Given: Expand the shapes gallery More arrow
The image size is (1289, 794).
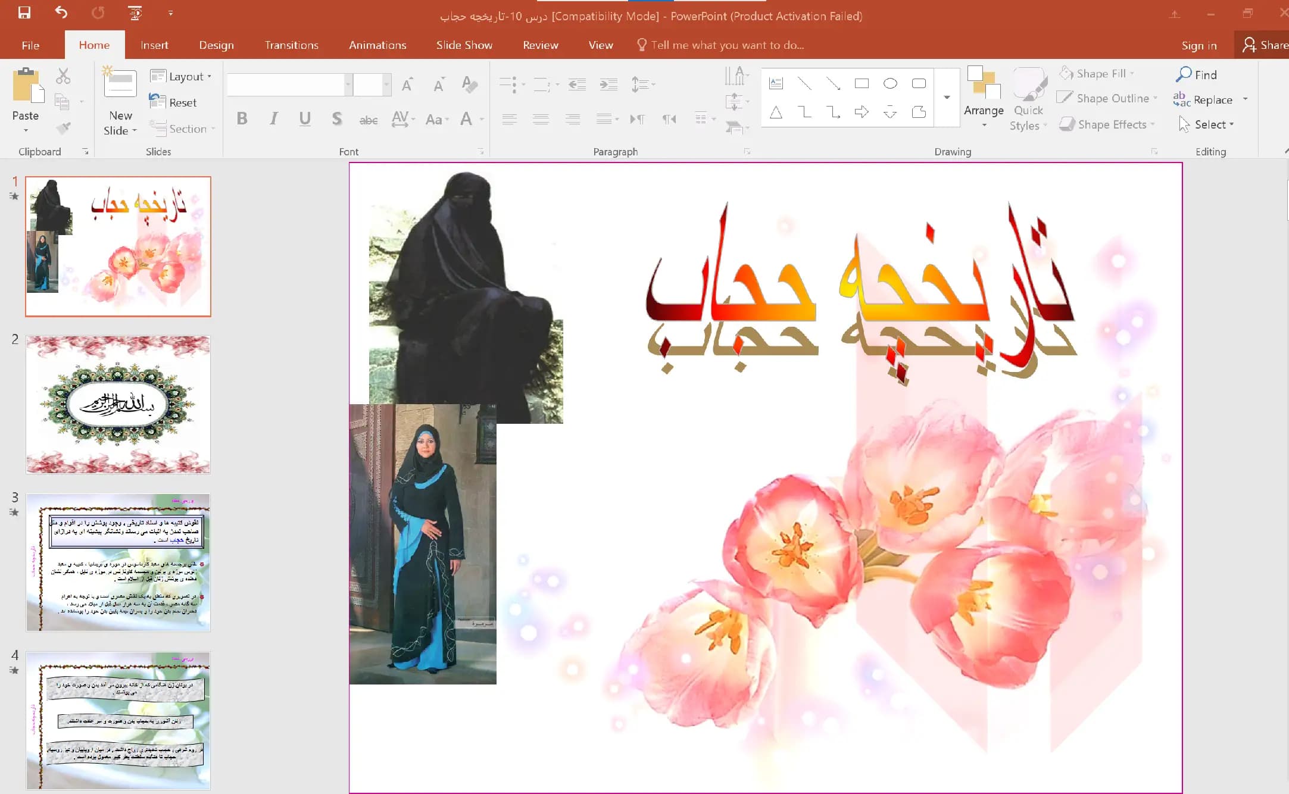Looking at the screenshot, I should coord(947,97).
